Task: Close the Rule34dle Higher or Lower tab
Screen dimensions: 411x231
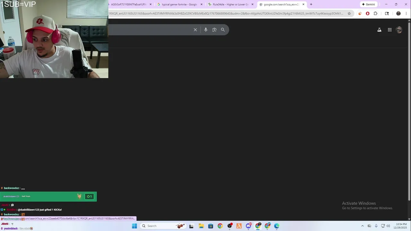Action: tap(252, 4)
